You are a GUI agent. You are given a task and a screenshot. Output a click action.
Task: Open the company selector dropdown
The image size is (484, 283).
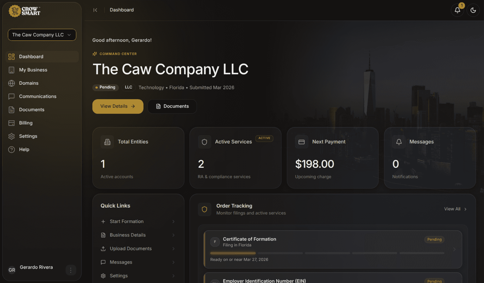[42, 35]
